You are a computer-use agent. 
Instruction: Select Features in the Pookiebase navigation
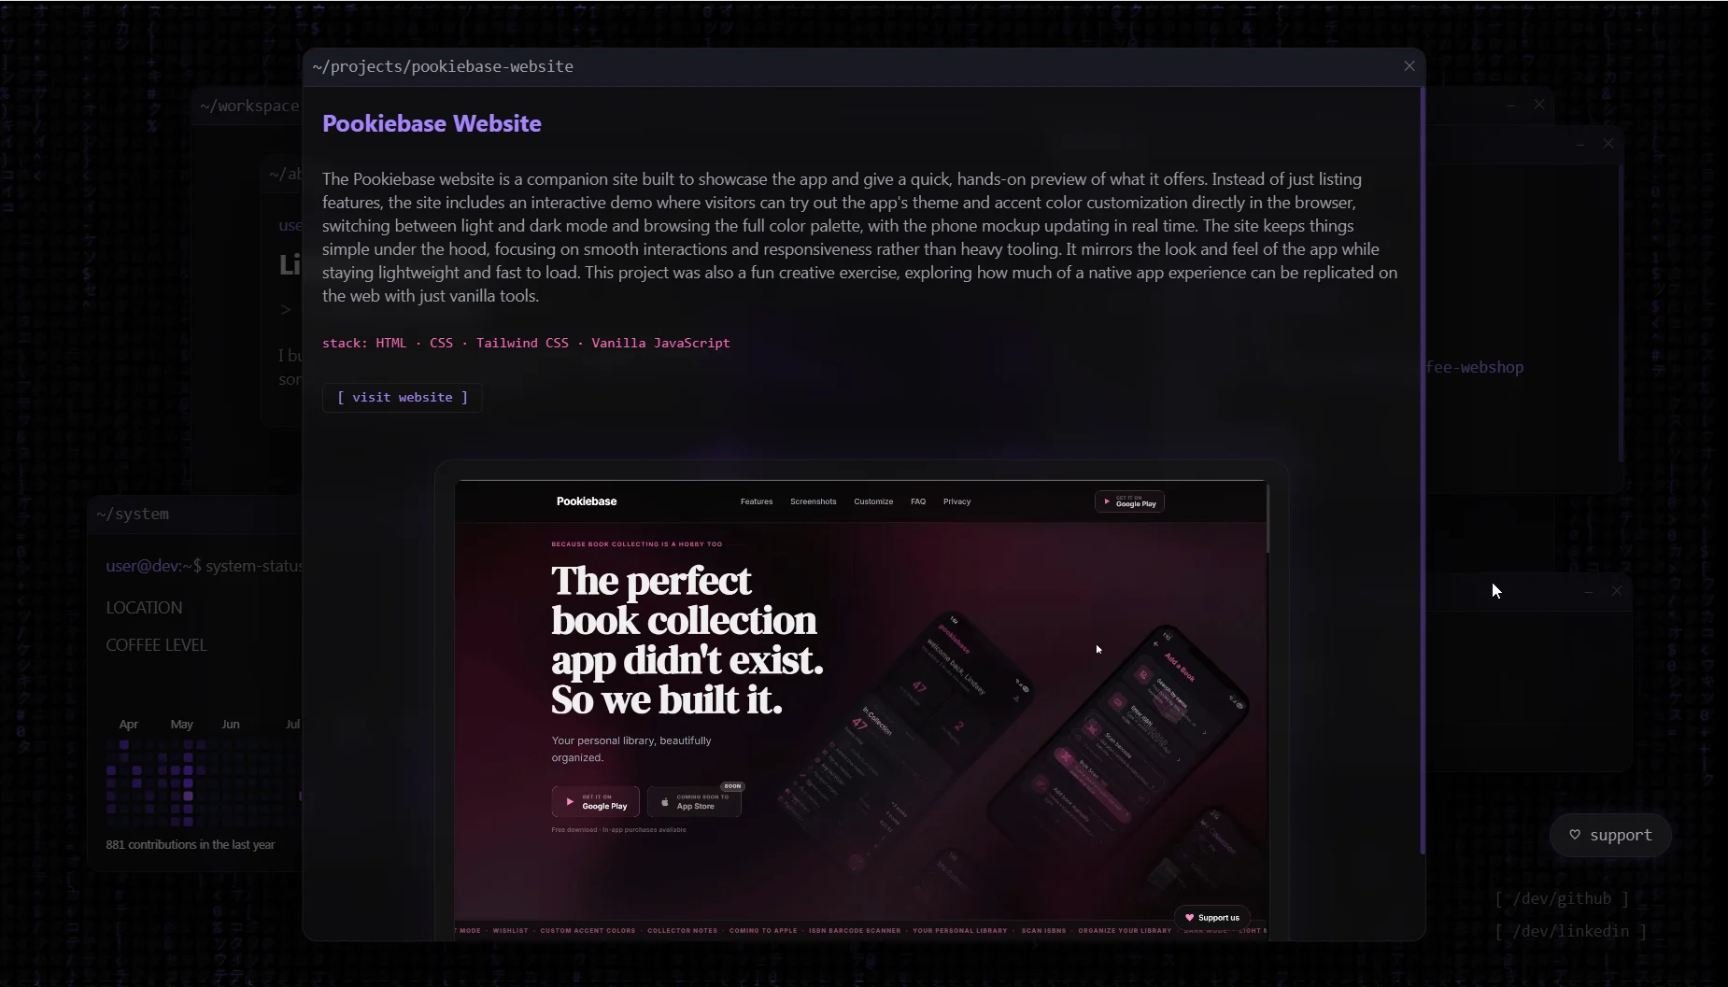click(757, 501)
